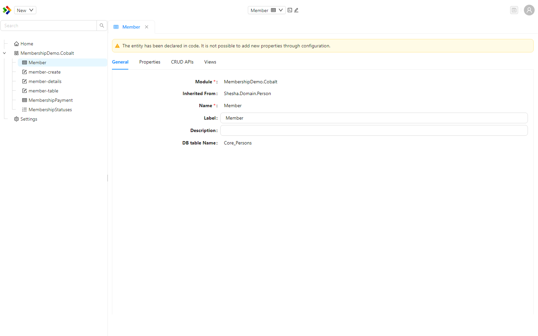Click the magnifier search button

[102, 26]
